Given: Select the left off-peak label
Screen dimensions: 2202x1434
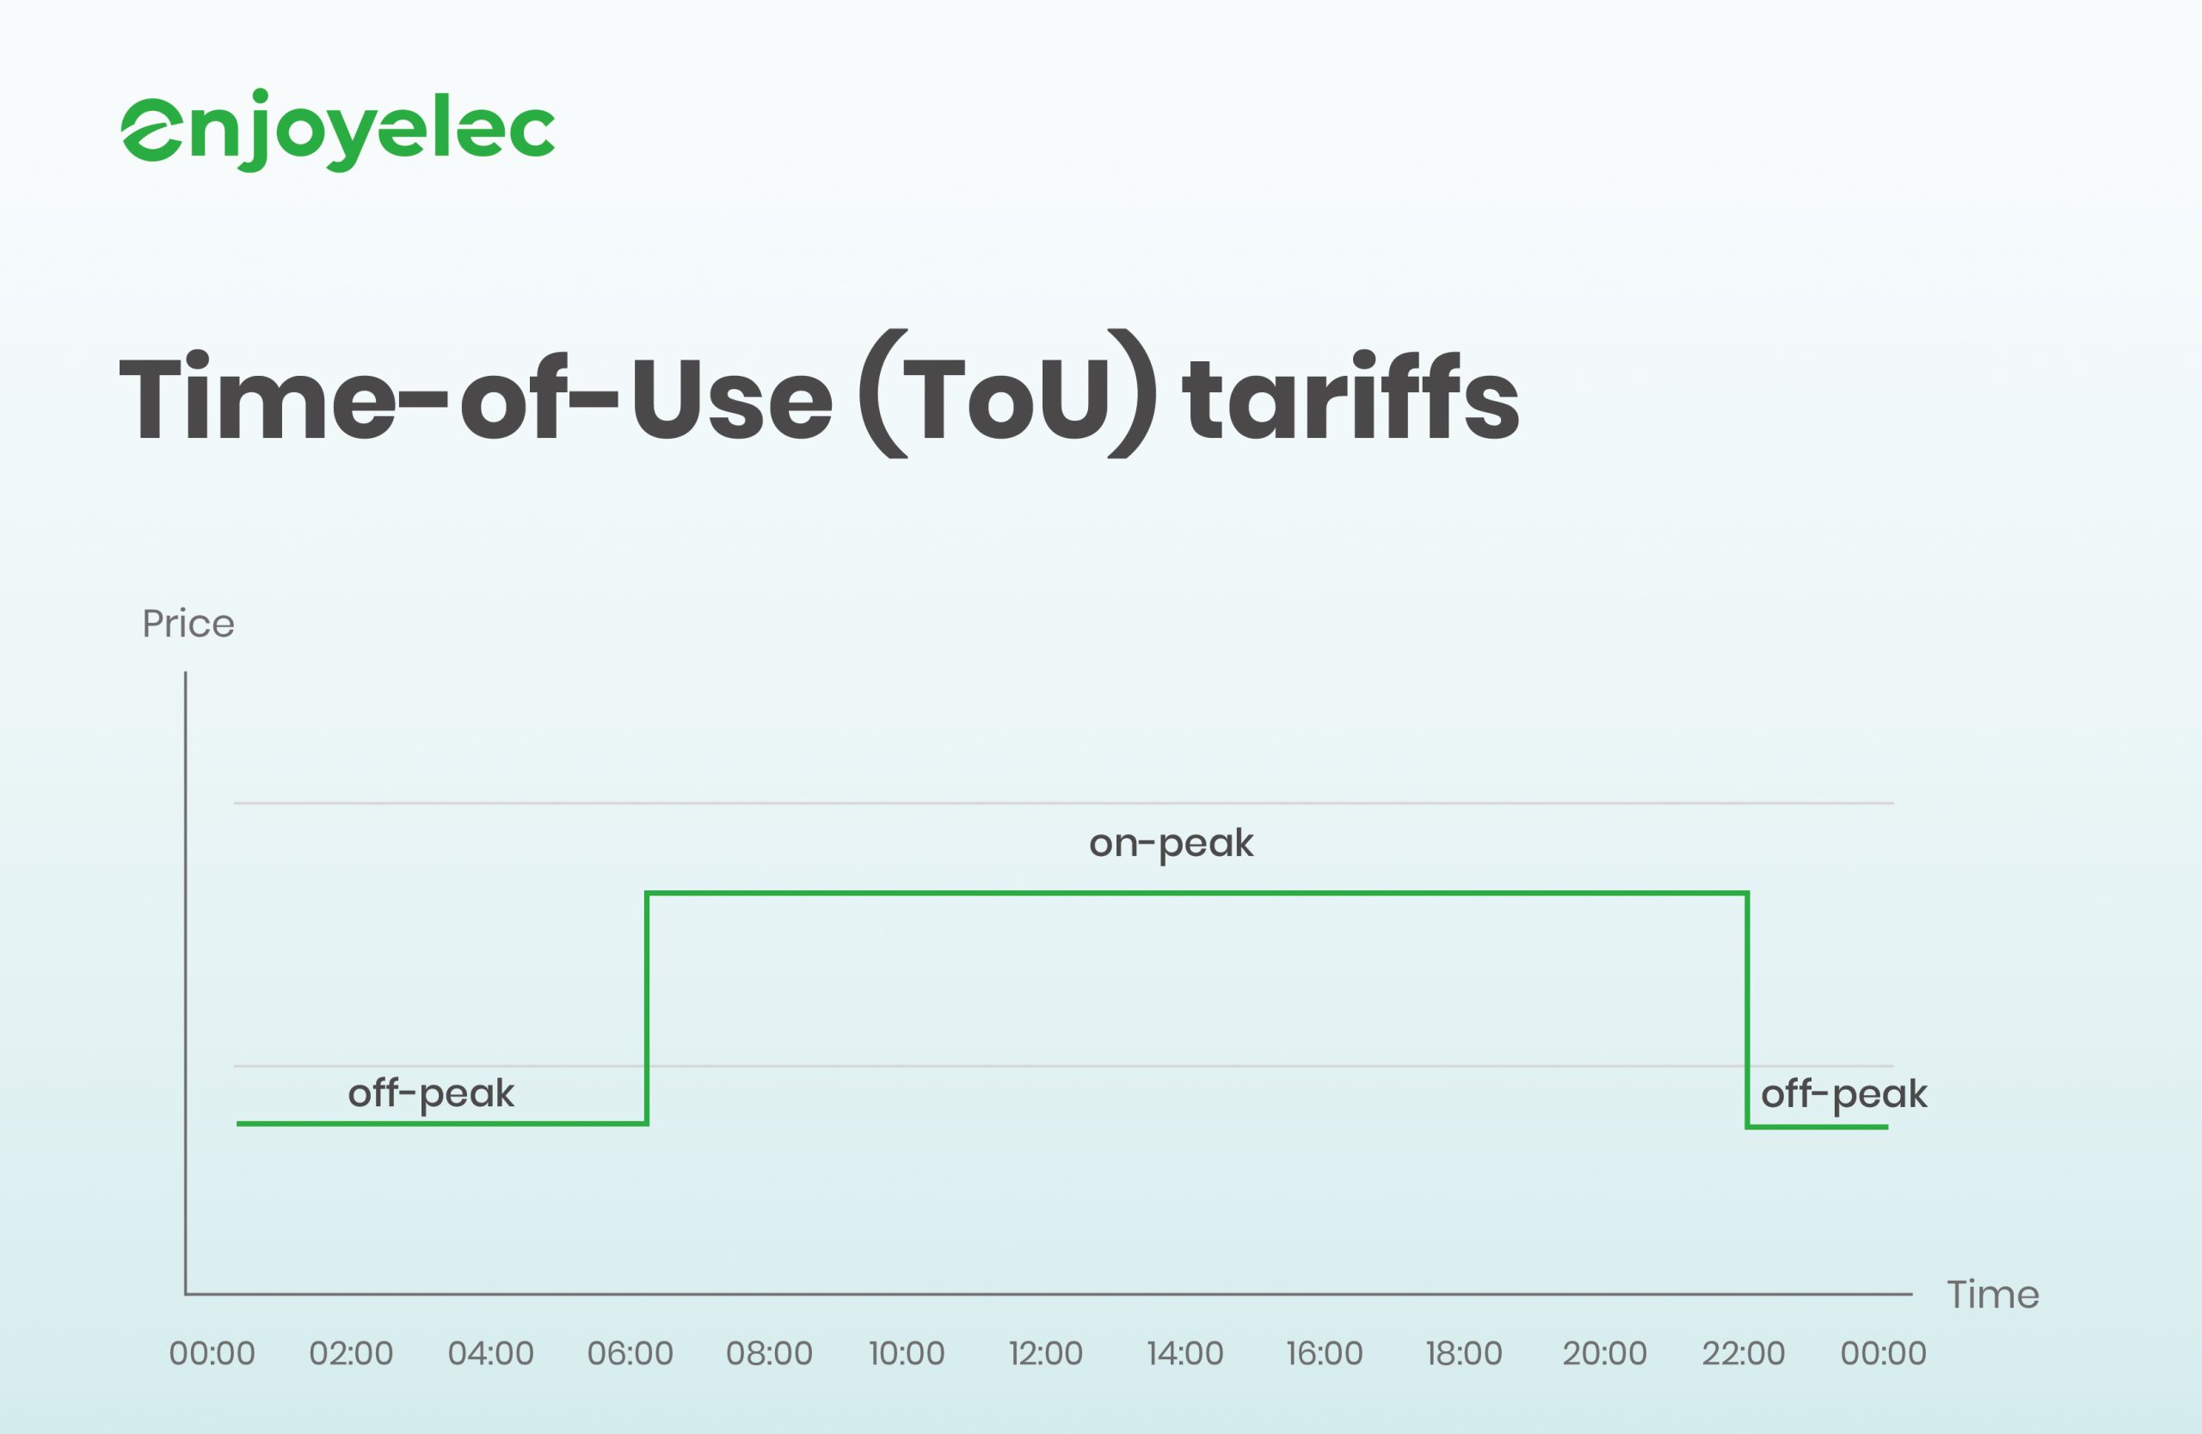Looking at the screenshot, I should (x=430, y=1093).
